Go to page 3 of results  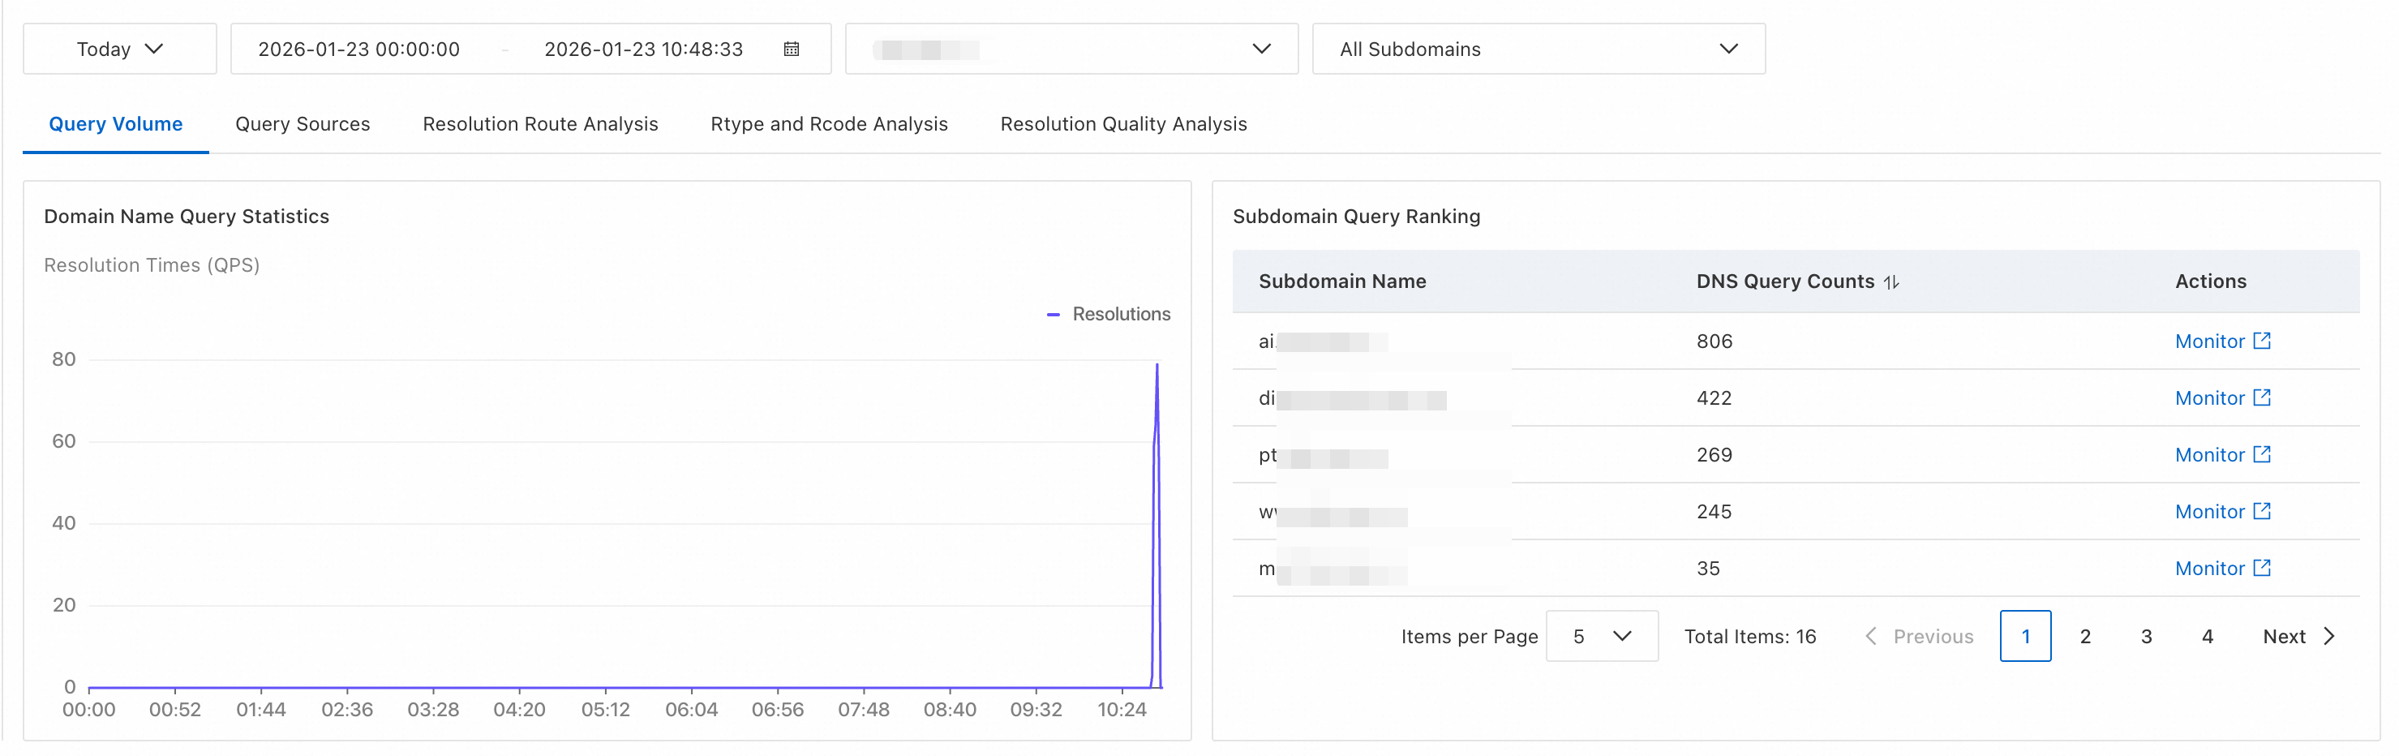click(x=2147, y=637)
